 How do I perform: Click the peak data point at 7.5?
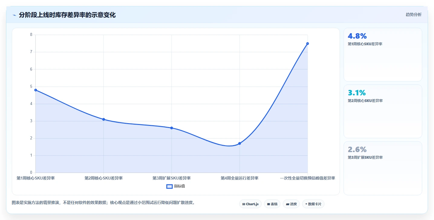[308, 43]
